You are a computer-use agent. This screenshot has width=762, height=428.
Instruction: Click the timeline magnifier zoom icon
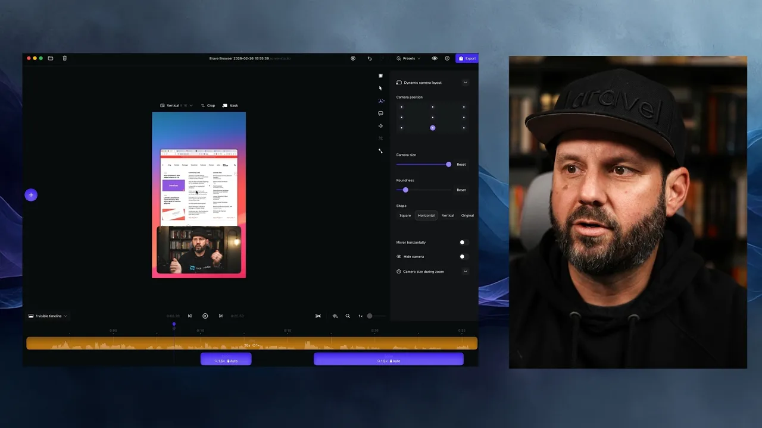coord(348,316)
